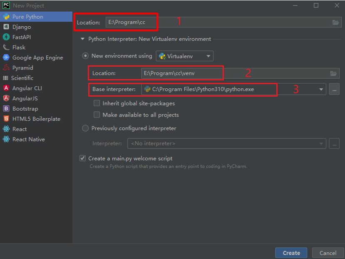The height and width of the screenshot is (259, 345).
Task: Pick Flask project type
Action: click(x=36, y=47)
